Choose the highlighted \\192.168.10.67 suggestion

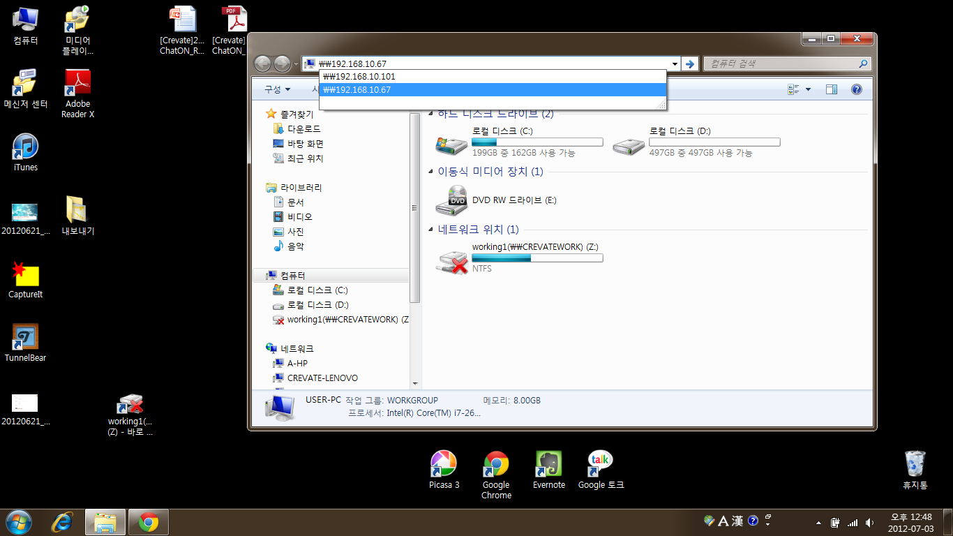point(493,90)
